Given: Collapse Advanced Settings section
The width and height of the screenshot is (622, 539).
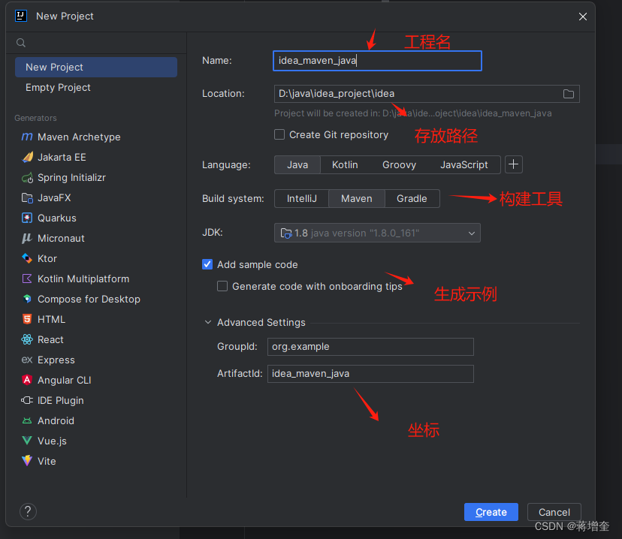Looking at the screenshot, I should pos(208,322).
